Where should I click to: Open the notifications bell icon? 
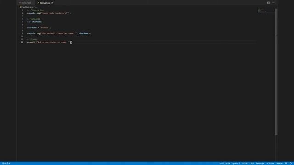[291, 163]
